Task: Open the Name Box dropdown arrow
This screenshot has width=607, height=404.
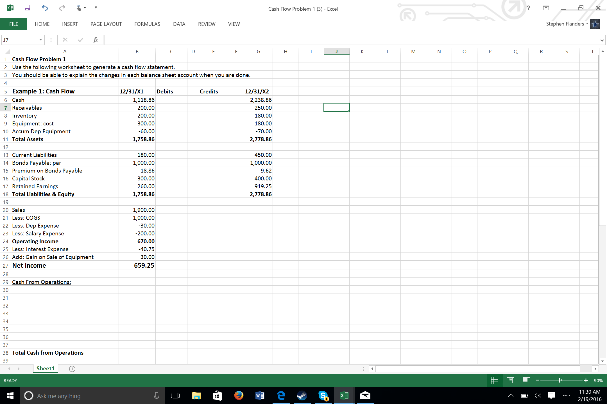Action: coord(40,40)
